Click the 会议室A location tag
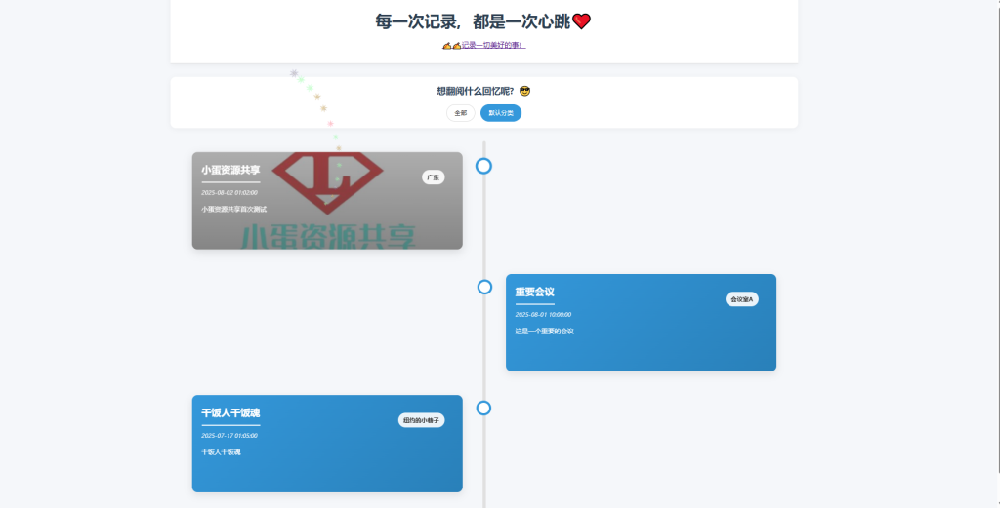The image size is (1000, 508). tap(741, 299)
